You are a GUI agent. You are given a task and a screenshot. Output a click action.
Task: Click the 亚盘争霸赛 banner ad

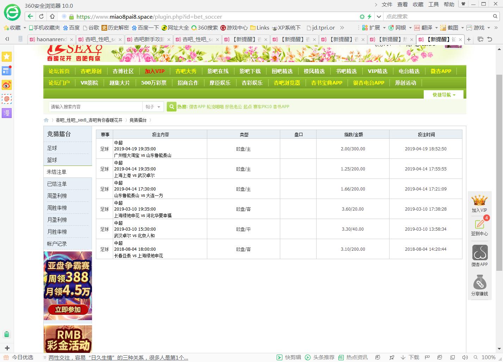pos(68,286)
